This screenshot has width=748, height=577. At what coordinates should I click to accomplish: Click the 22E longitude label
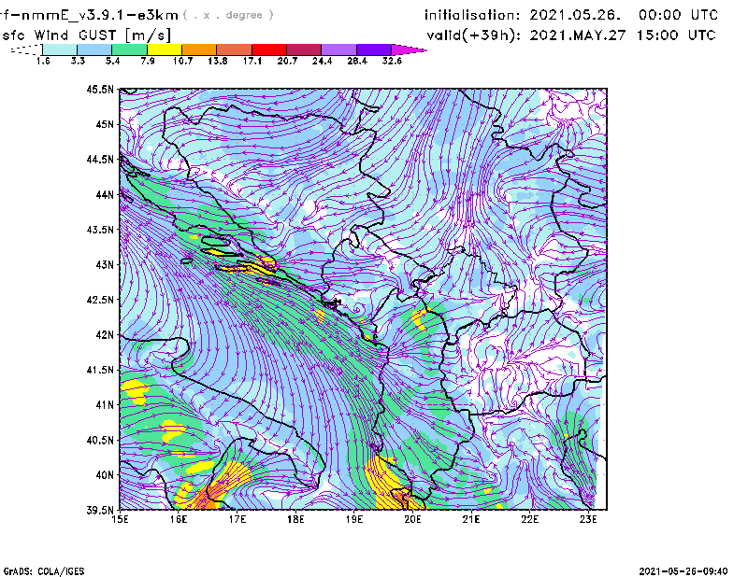coord(530,519)
